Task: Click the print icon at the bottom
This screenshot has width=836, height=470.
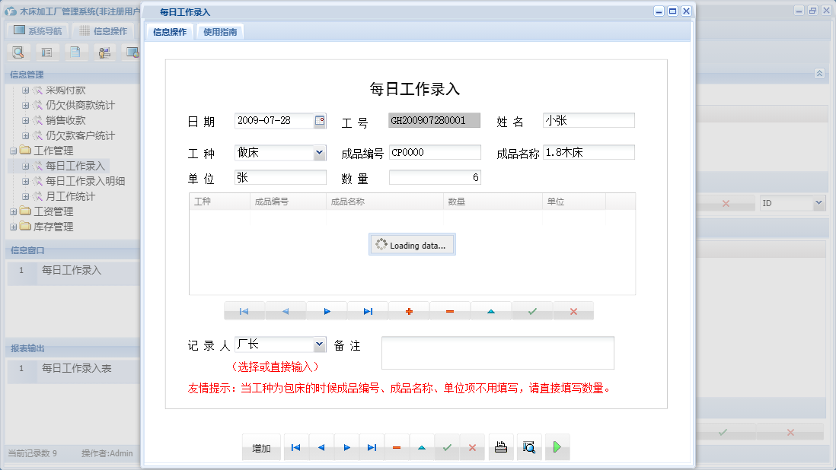Action: click(x=501, y=447)
